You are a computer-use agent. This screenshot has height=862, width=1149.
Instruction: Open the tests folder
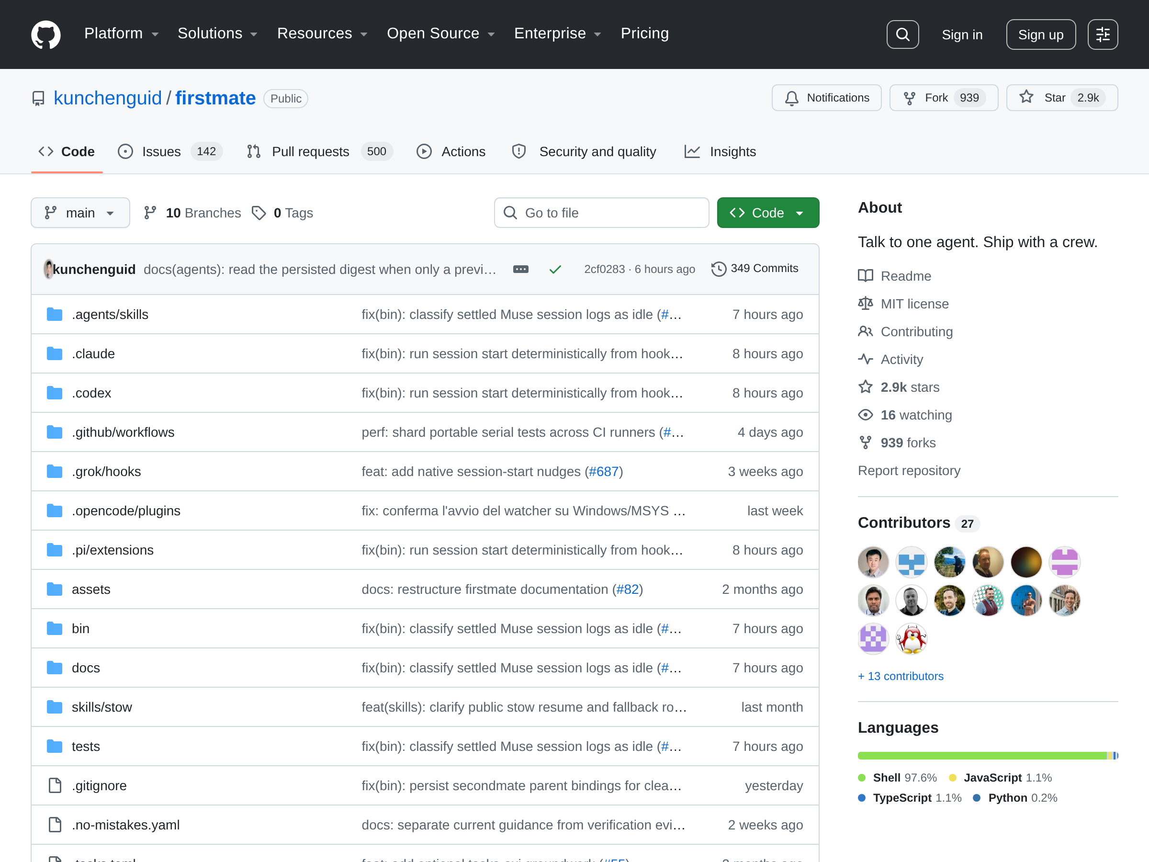86,746
